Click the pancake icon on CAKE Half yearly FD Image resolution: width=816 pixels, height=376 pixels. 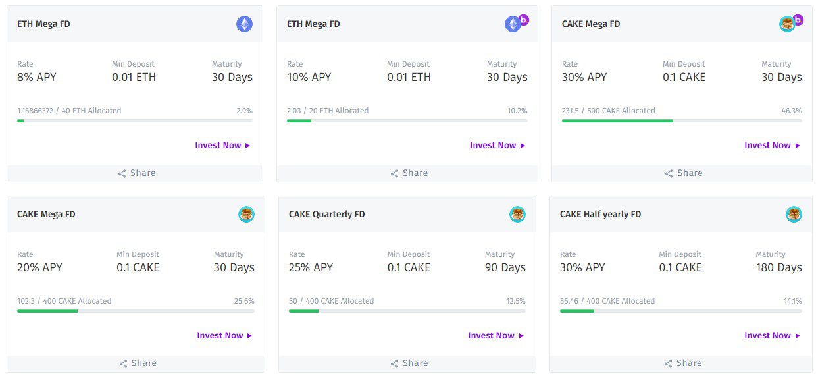(x=794, y=214)
